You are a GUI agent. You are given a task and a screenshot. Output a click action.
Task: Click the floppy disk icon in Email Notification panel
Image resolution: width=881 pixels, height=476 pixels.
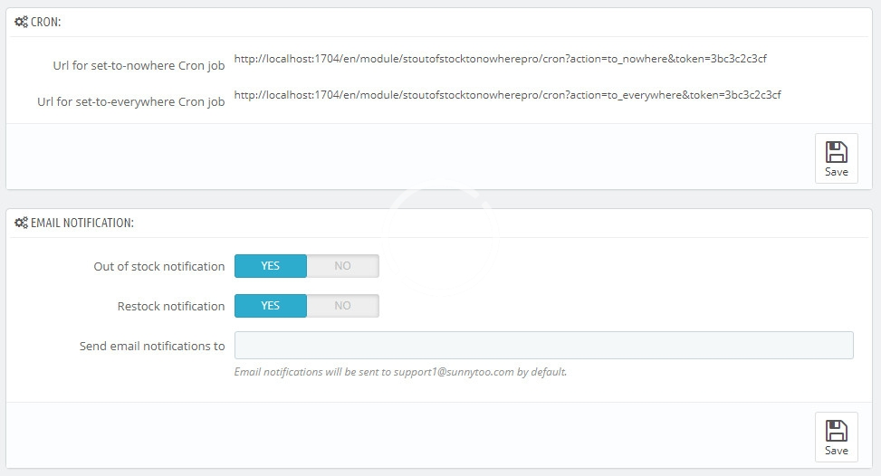[x=837, y=431]
